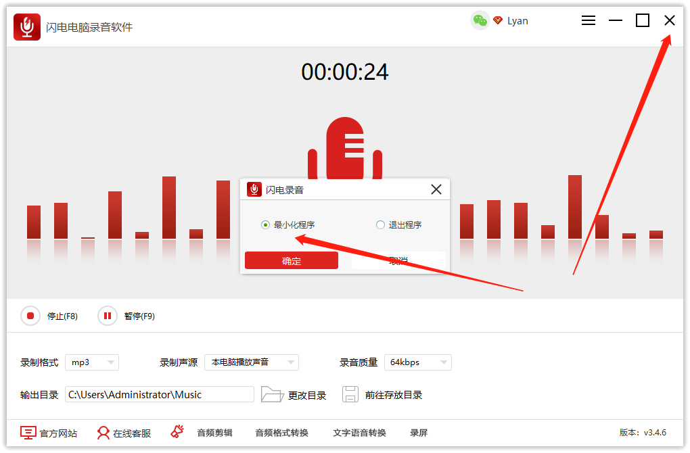Open the 文字语音转换 tool link
This screenshot has height=453, width=690.
pos(359,433)
